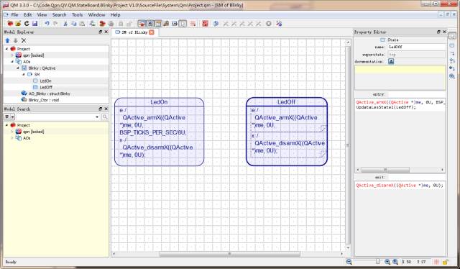
Task: Toggle the documentation collapse button
Action: pos(391,61)
